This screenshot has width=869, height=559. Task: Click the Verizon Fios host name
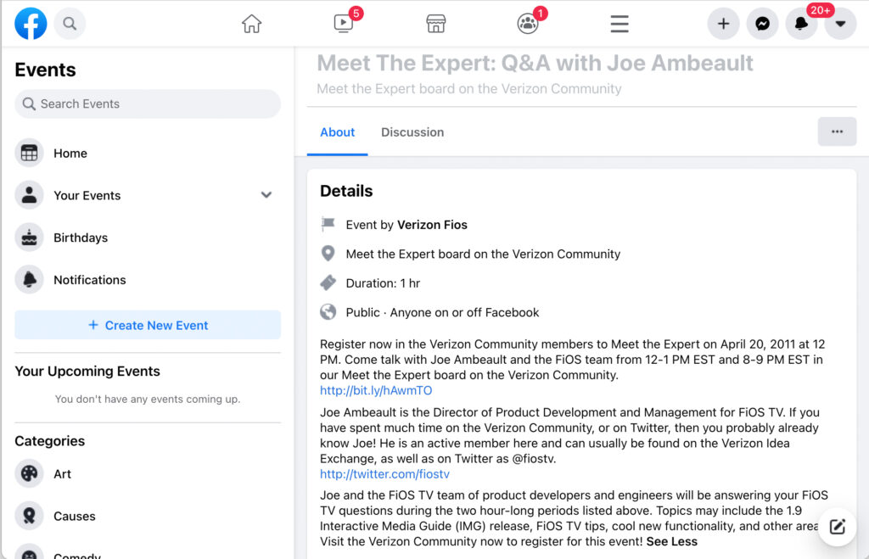tap(432, 225)
